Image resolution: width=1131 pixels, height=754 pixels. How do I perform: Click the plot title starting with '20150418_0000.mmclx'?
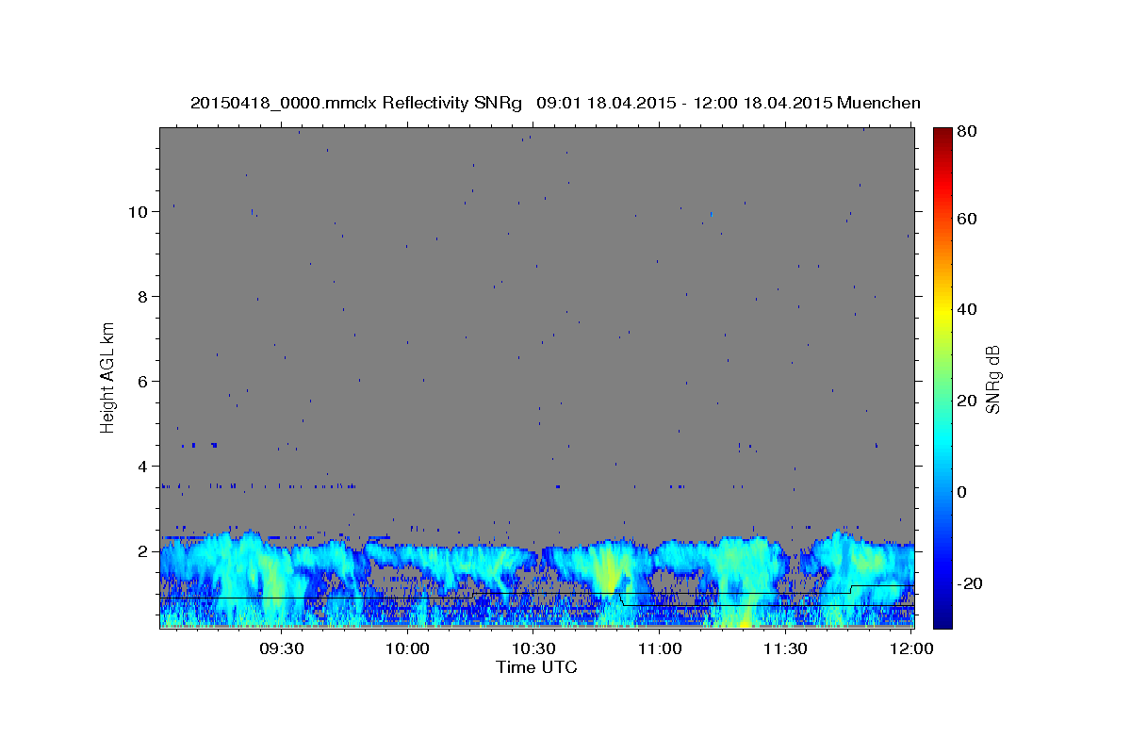555,103
